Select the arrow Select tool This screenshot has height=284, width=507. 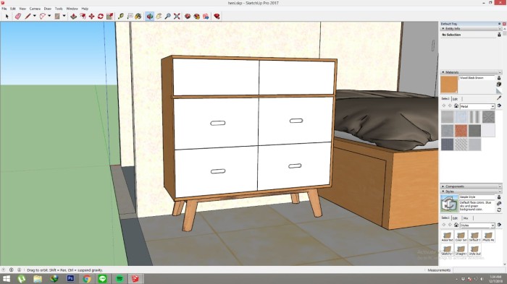(x=7, y=16)
